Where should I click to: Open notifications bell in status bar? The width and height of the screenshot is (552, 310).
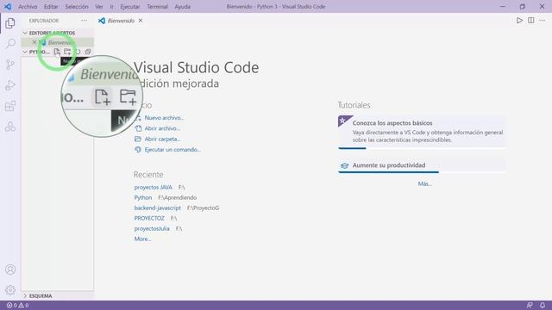coord(543,306)
